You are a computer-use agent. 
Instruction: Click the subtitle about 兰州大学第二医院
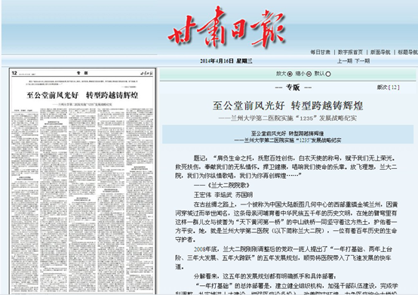pyautogui.click(x=287, y=118)
